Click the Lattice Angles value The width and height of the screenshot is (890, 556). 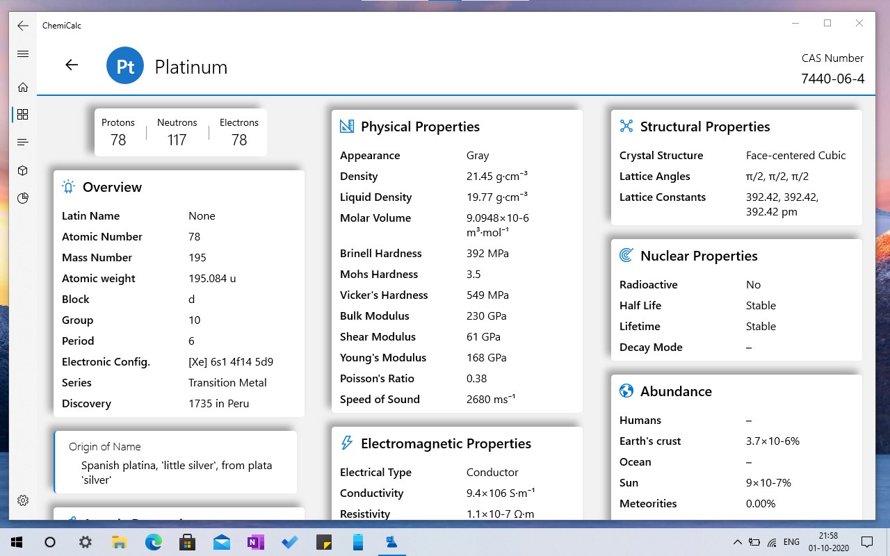777,176
